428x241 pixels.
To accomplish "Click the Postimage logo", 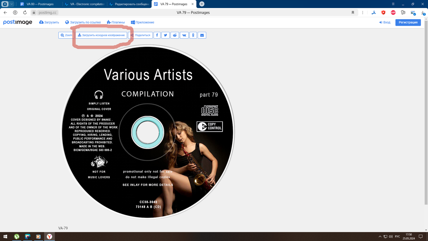I will [x=18, y=22].
